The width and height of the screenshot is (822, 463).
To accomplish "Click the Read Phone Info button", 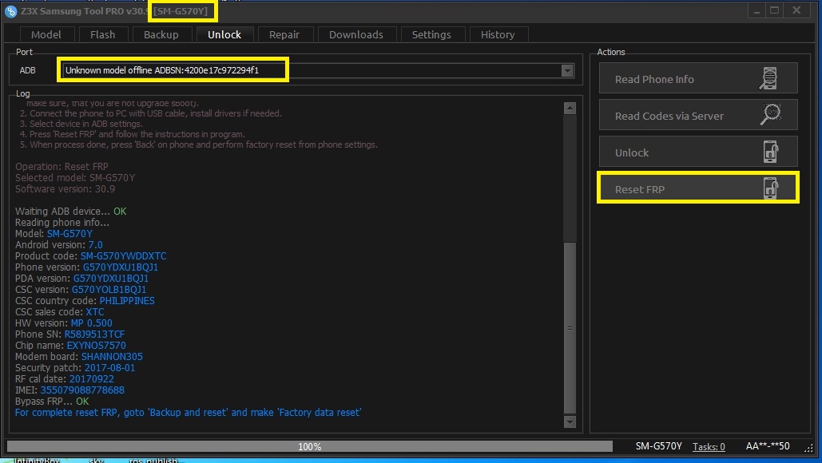I will click(x=698, y=78).
